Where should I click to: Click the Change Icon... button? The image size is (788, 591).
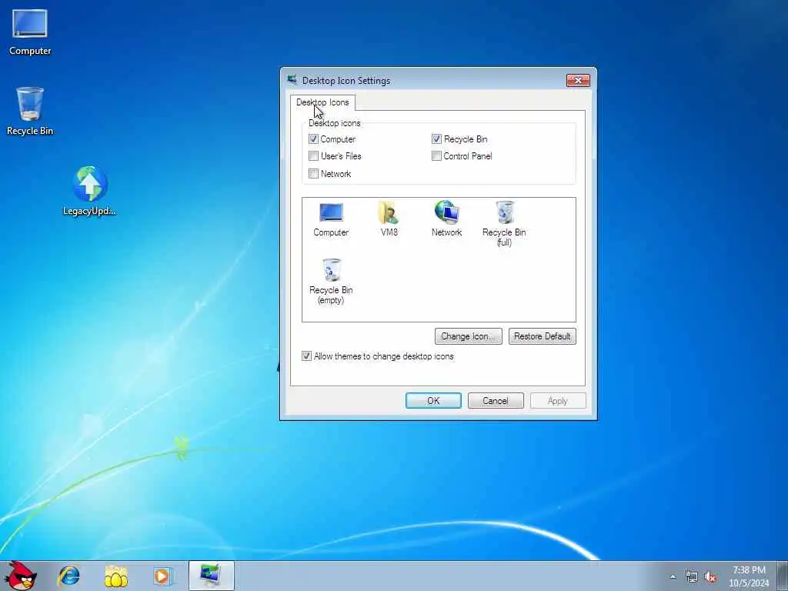[x=469, y=336]
